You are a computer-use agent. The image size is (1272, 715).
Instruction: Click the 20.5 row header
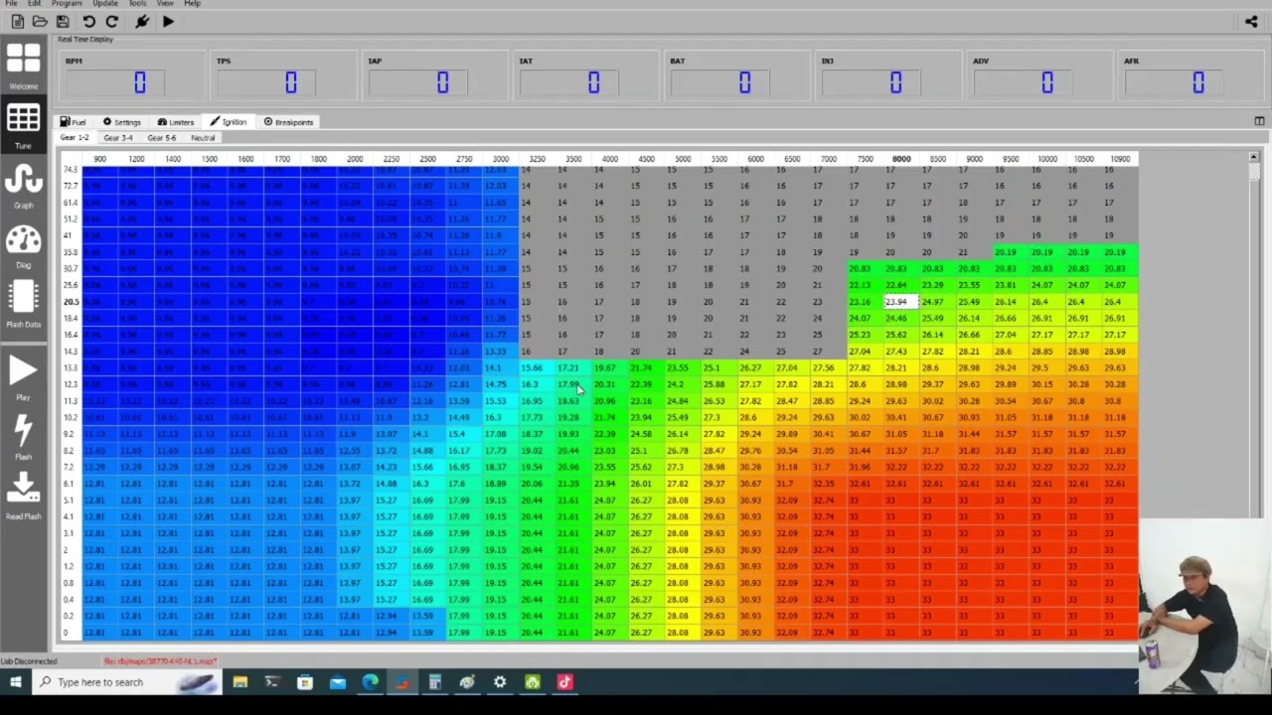coord(71,302)
